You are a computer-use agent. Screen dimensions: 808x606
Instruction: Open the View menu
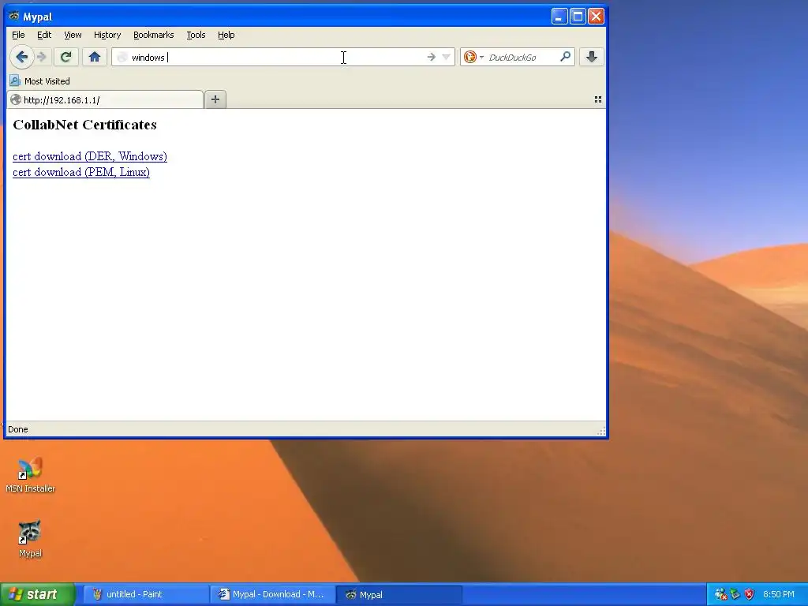tap(73, 35)
